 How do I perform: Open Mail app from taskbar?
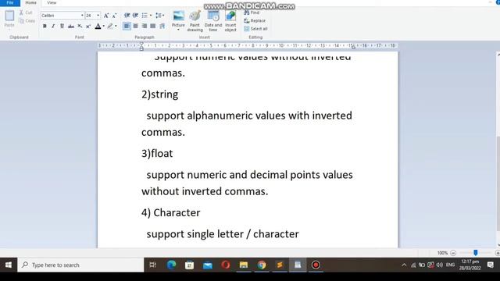208,265
